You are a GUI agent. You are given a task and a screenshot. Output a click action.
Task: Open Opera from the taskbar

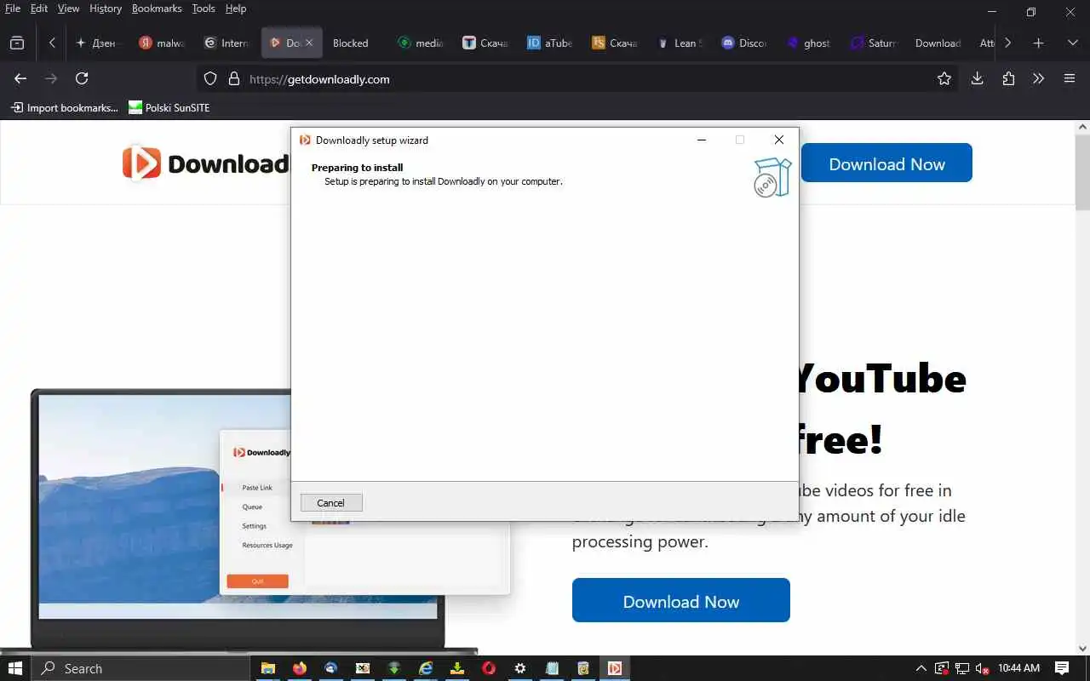pyautogui.click(x=489, y=668)
